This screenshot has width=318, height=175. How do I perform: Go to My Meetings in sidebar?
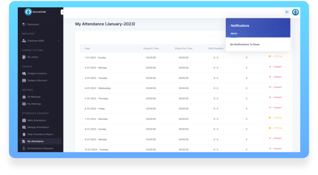pos(34,104)
